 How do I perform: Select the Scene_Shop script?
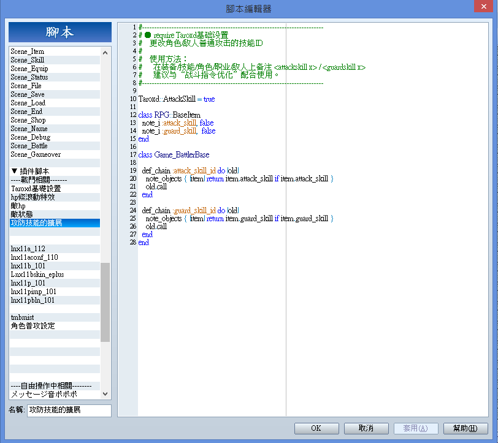pyautogui.click(x=55, y=120)
